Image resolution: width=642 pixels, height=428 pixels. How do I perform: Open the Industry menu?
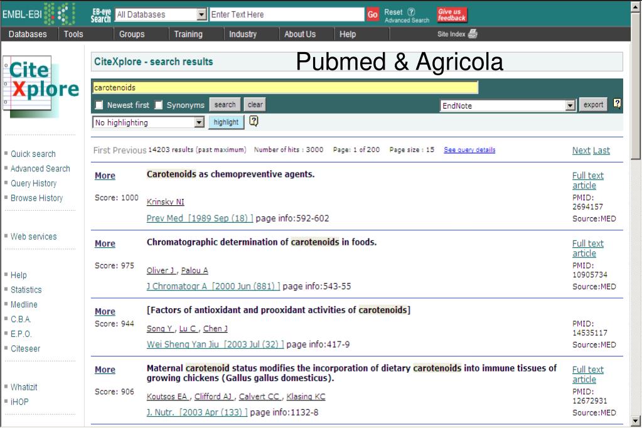click(243, 34)
